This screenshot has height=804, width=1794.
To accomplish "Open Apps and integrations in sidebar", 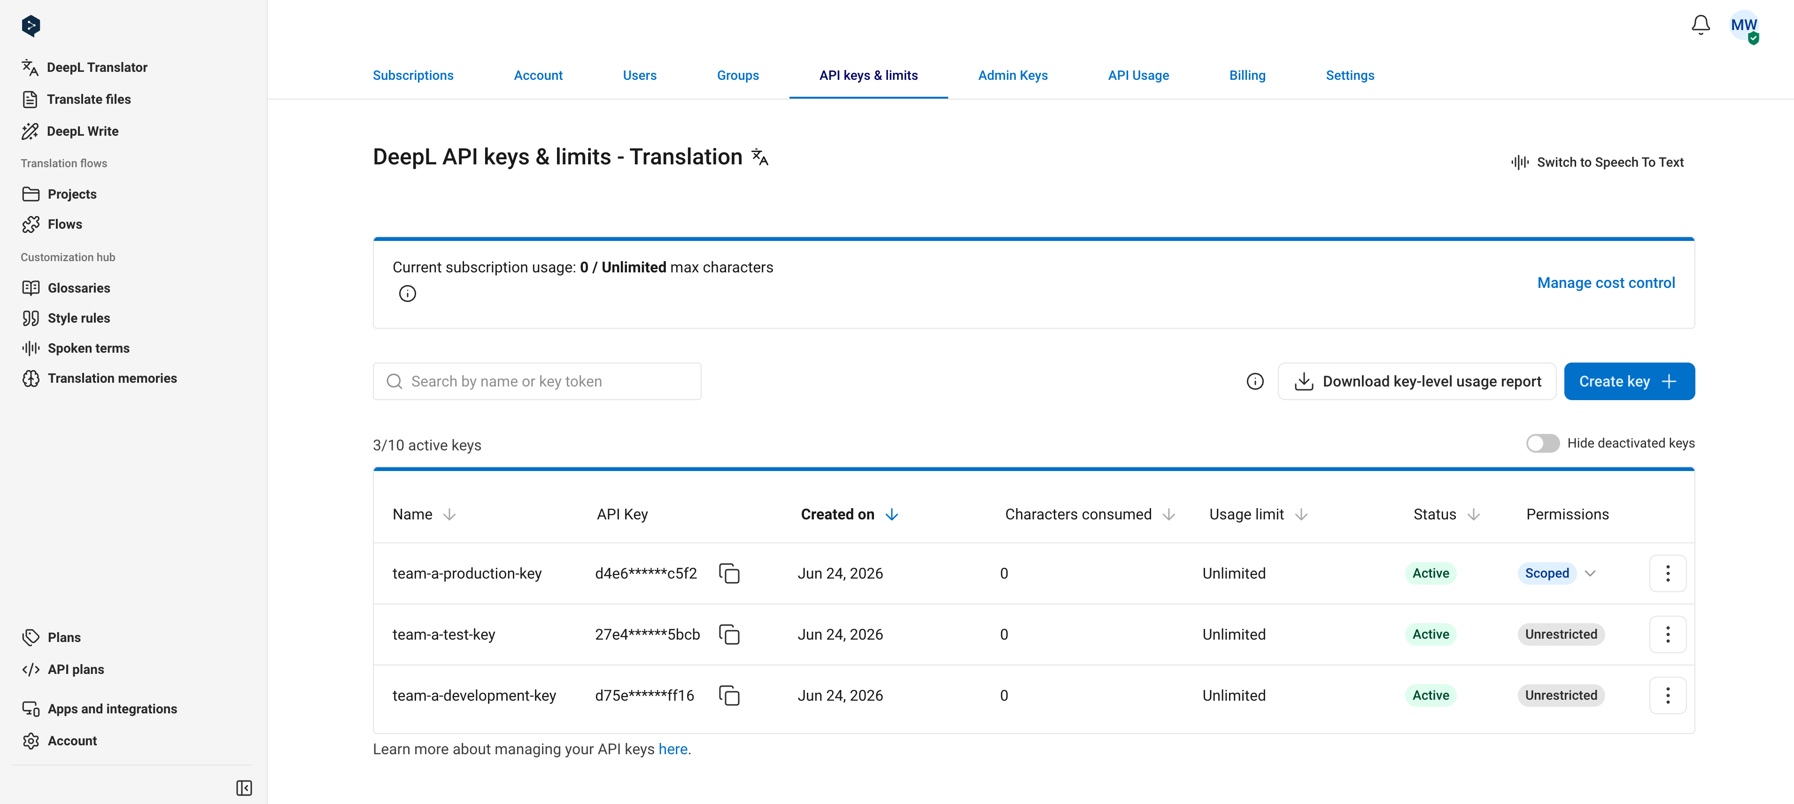I will tap(100, 709).
